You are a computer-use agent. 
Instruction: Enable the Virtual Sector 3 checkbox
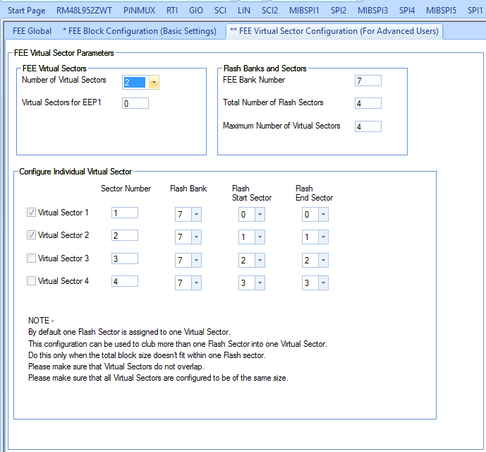click(31, 258)
